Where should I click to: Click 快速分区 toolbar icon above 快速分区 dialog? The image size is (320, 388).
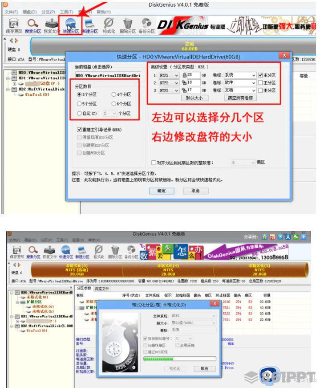70,23
